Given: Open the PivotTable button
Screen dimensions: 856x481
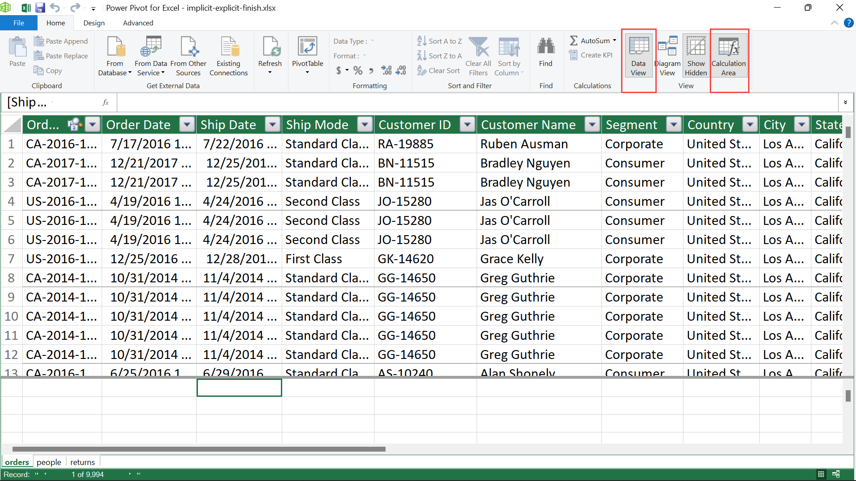Looking at the screenshot, I should pyautogui.click(x=307, y=53).
